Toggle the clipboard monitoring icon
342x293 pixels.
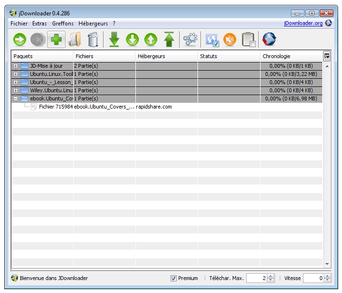pos(249,39)
